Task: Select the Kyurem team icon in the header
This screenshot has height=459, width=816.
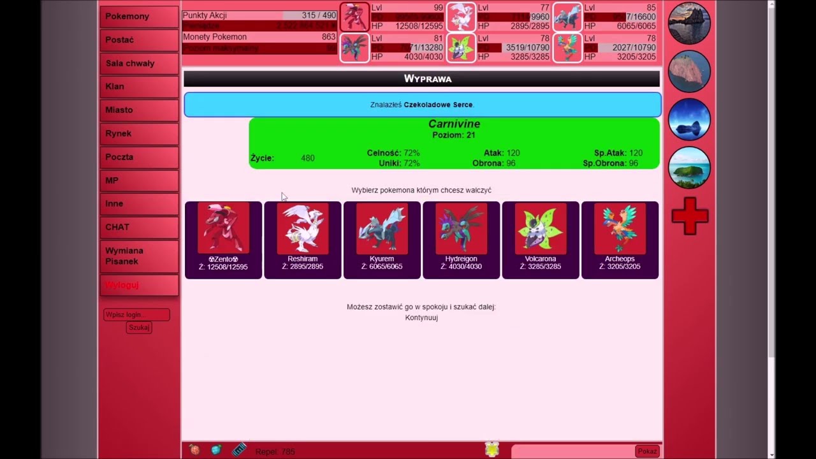Action: coord(567,17)
